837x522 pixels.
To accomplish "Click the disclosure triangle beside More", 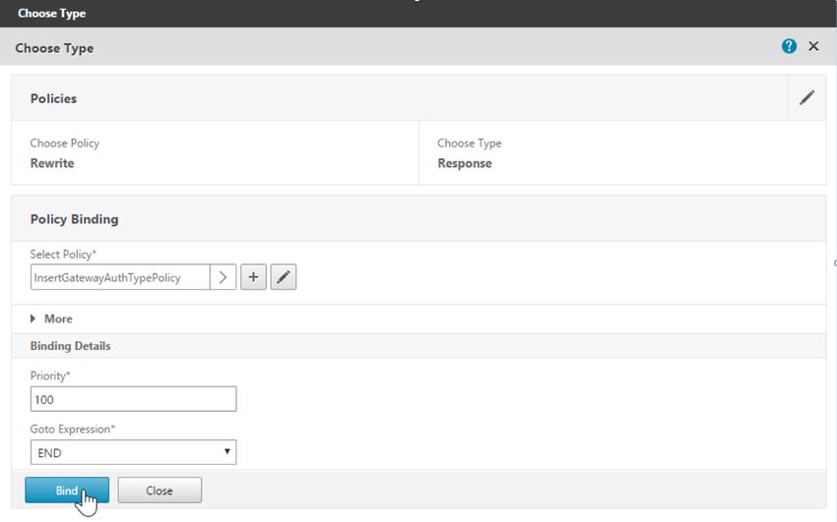I will point(33,319).
